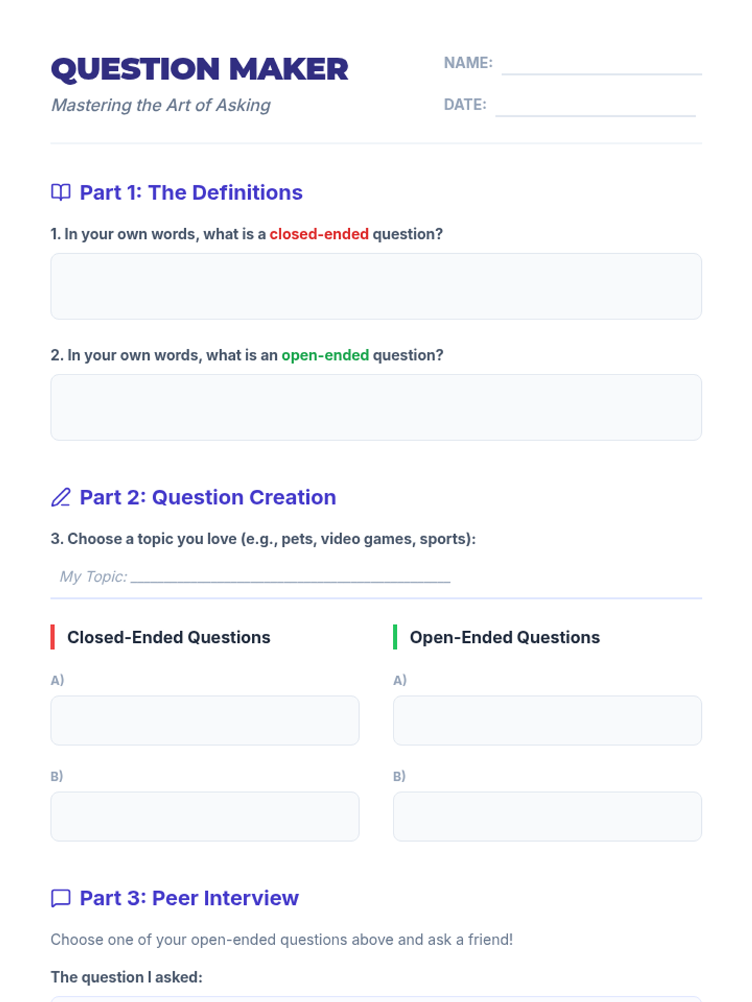Click the open-ended question definition answer box
Viewport: 752px width, 1002px height.
(x=376, y=407)
